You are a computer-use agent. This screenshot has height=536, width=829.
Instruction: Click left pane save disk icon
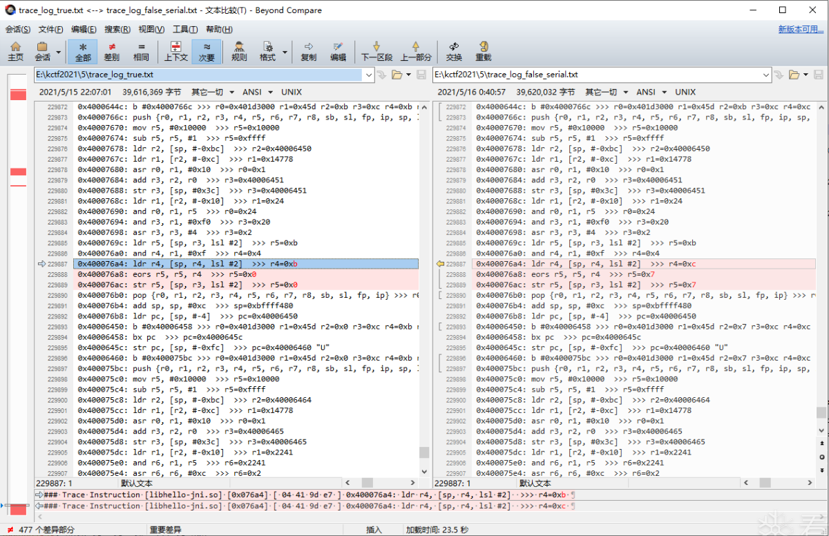coord(421,75)
